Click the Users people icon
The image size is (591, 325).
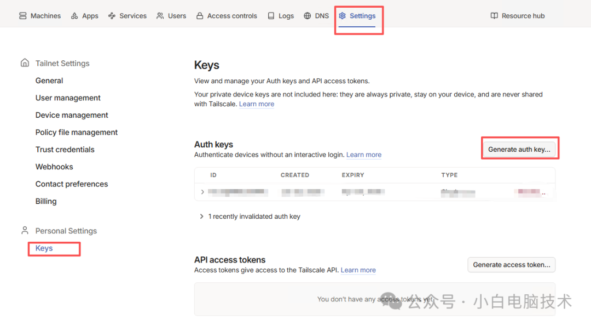(160, 16)
